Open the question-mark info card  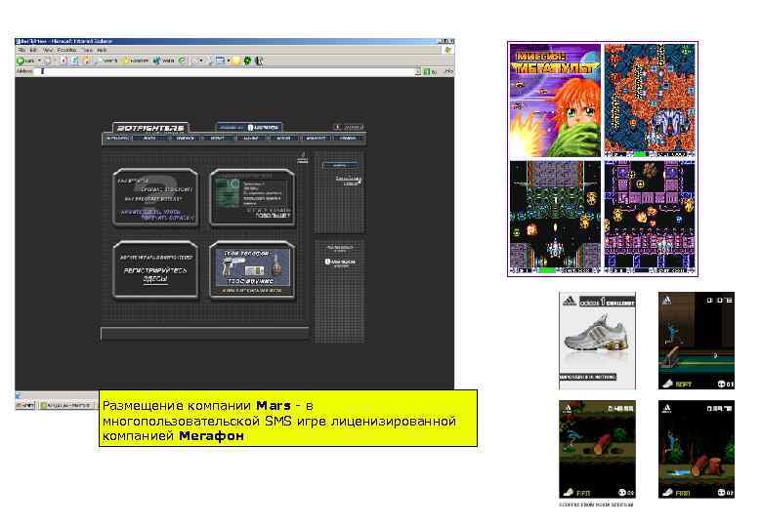(155, 197)
